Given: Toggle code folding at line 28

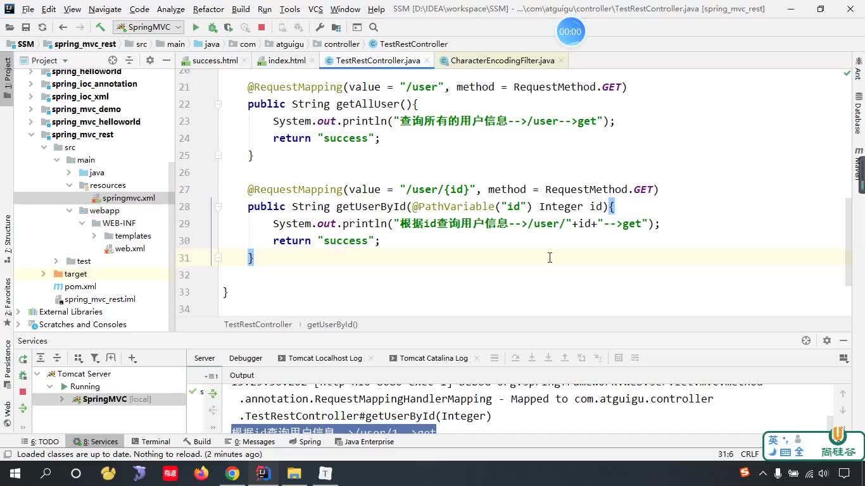Looking at the screenshot, I should point(218,206).
